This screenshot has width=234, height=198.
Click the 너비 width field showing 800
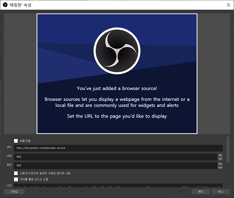(116, 157)
